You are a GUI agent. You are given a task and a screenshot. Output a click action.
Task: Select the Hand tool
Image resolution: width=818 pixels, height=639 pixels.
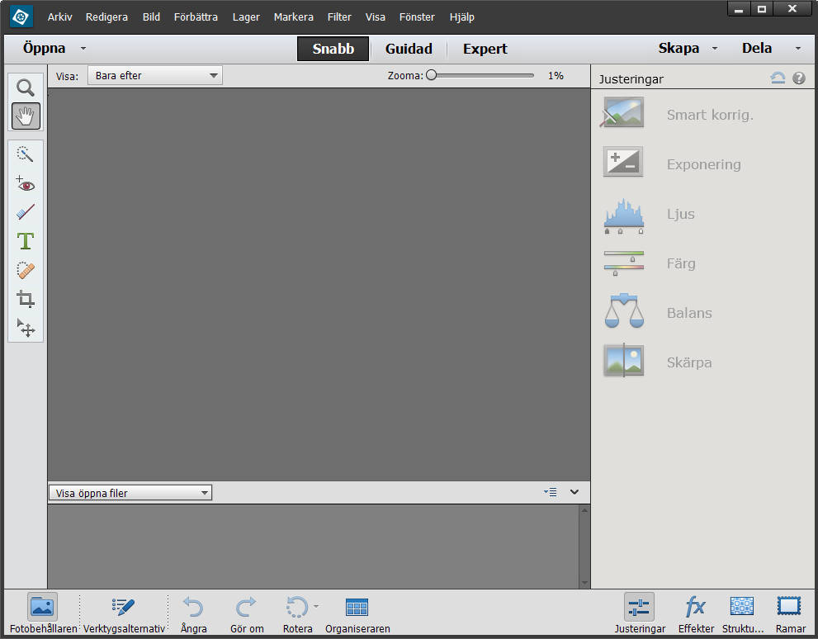coord(26,116)
